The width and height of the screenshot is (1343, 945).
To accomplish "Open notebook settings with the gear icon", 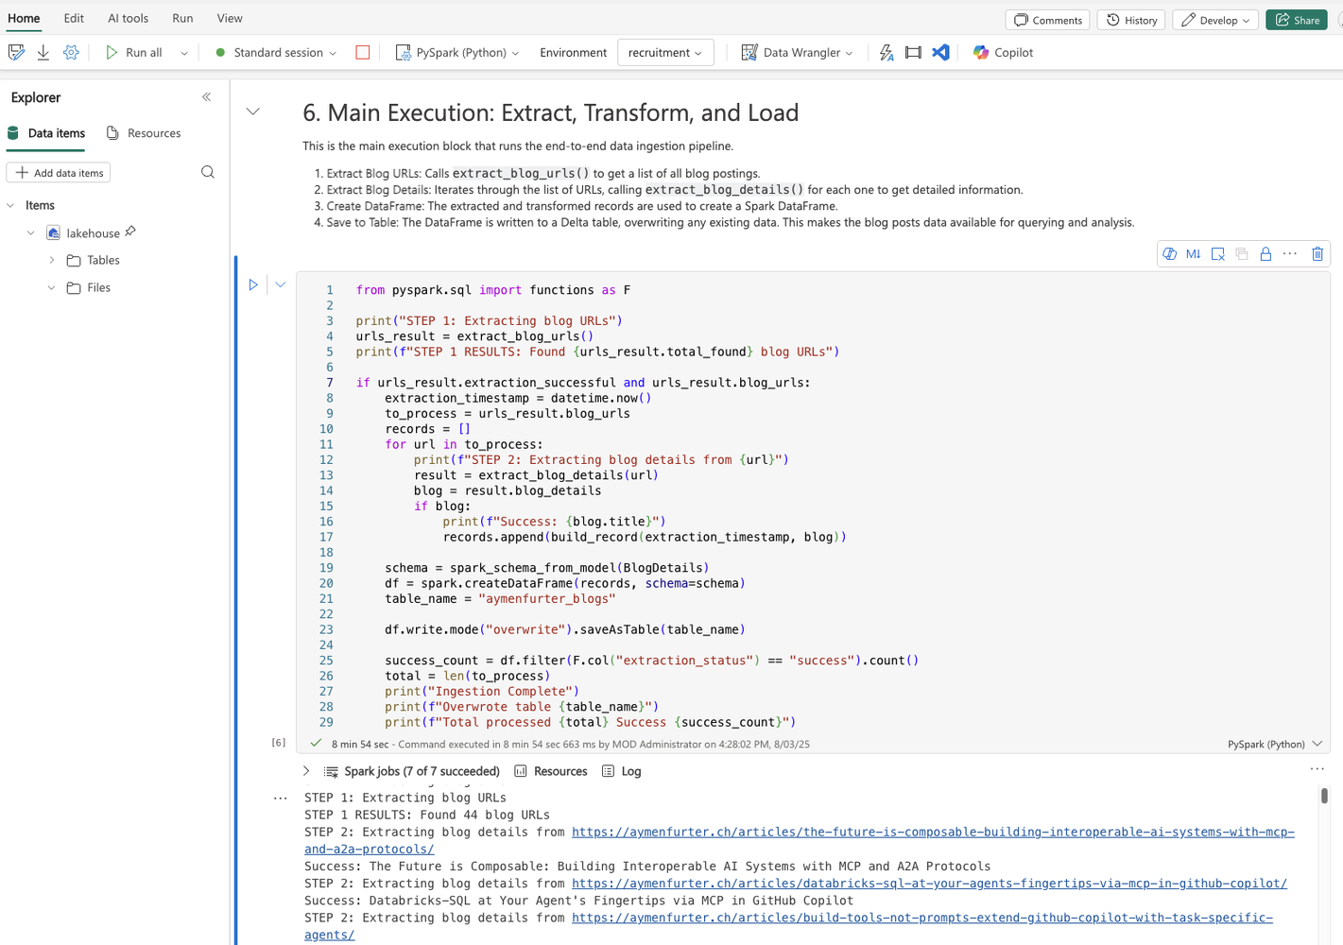I will [70, 52].
